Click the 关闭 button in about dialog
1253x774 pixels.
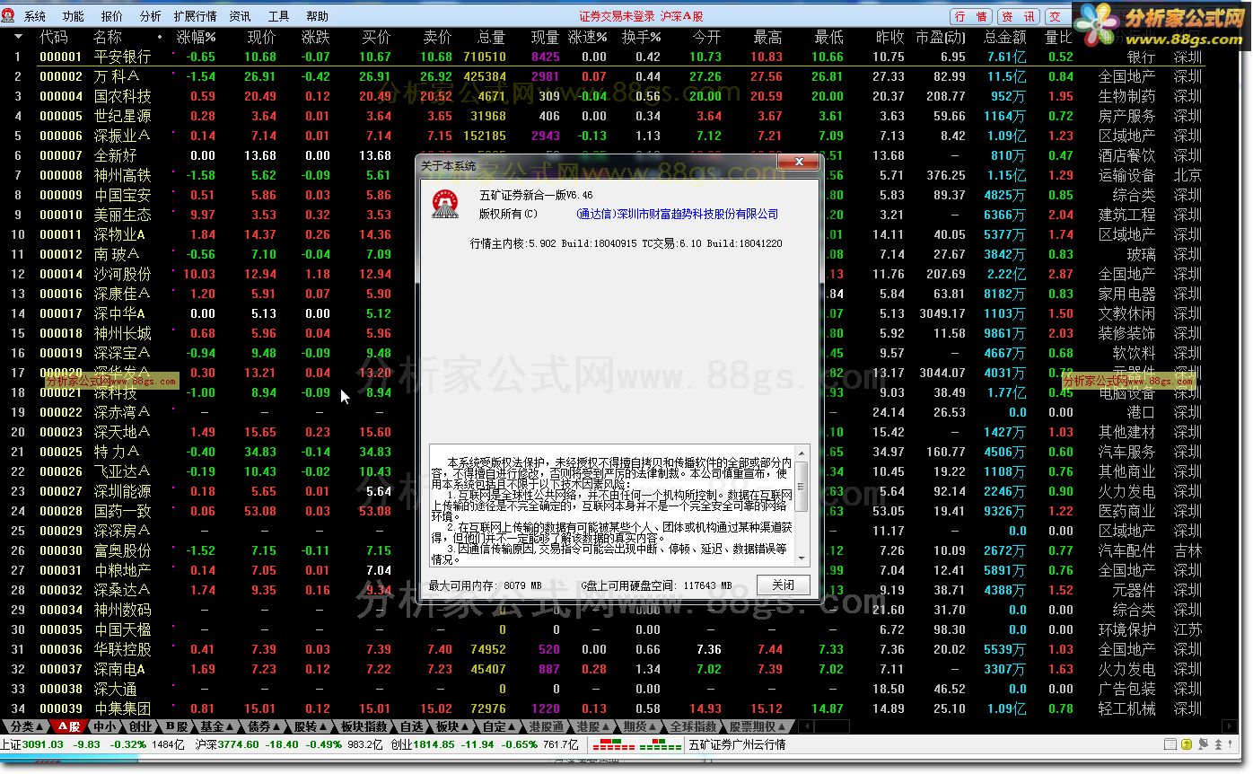(783, 585)
